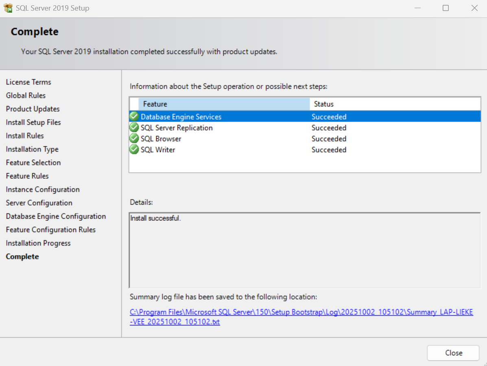Click the Installation Type step
Image resolution: width=487 pixels, height=366 pixels.
pos(32,149)
